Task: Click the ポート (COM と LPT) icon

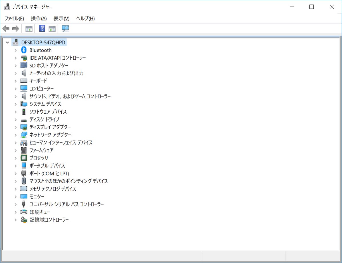Action: pos(24,173)
